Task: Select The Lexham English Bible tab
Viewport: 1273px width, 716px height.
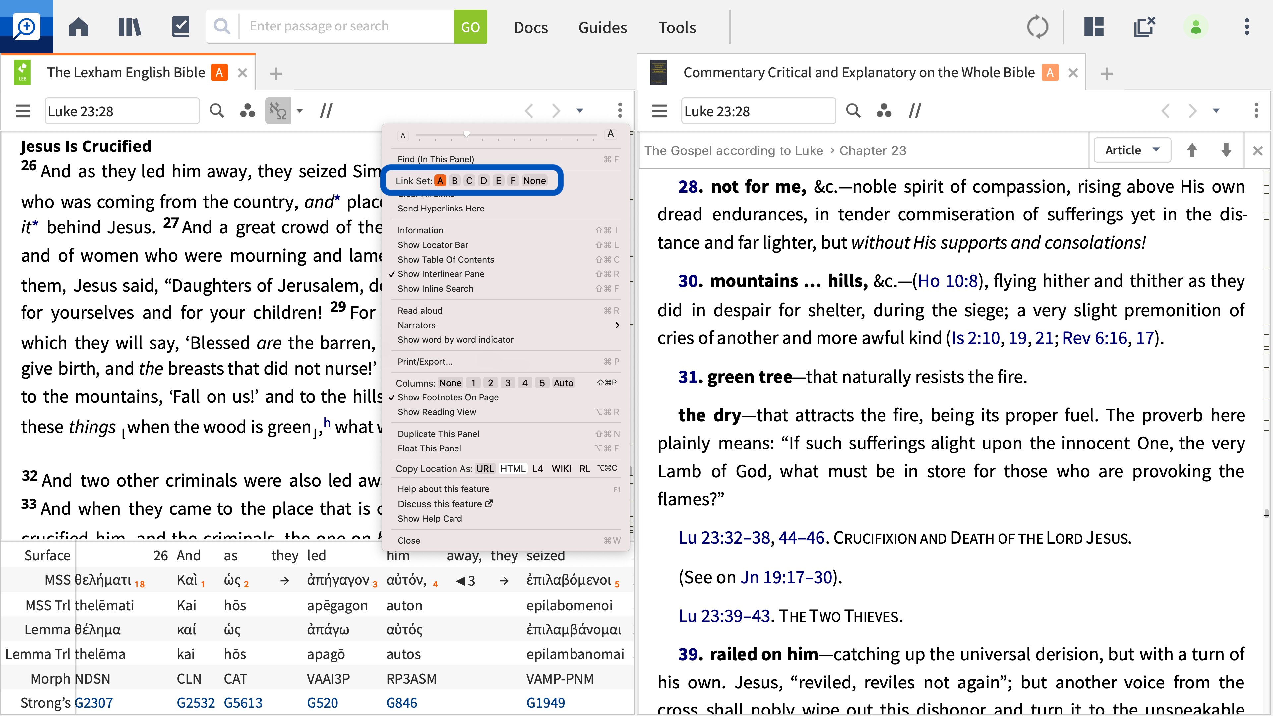Action: (126, 73)
